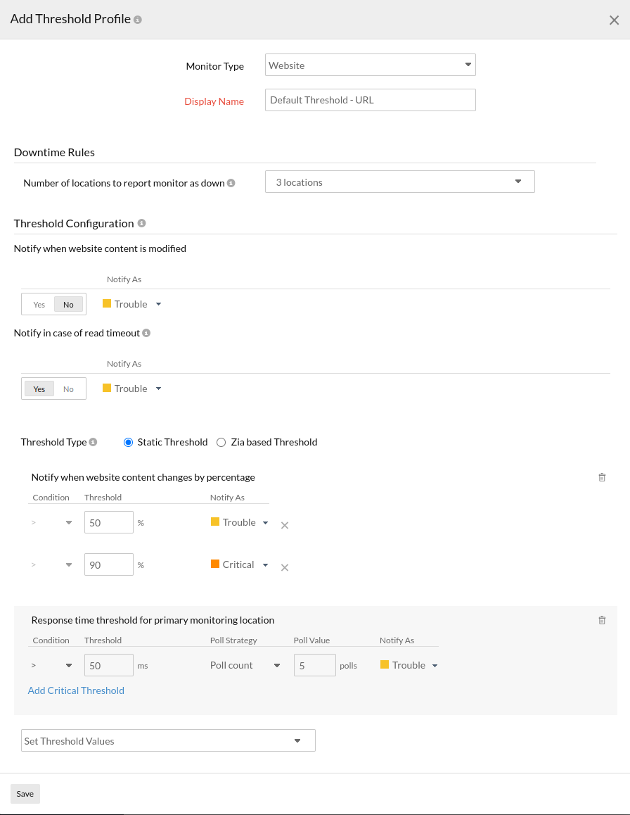Open the Set Threshold Values dropdown
This screenshot has height=815, width=630.
[x=168, y=741]
